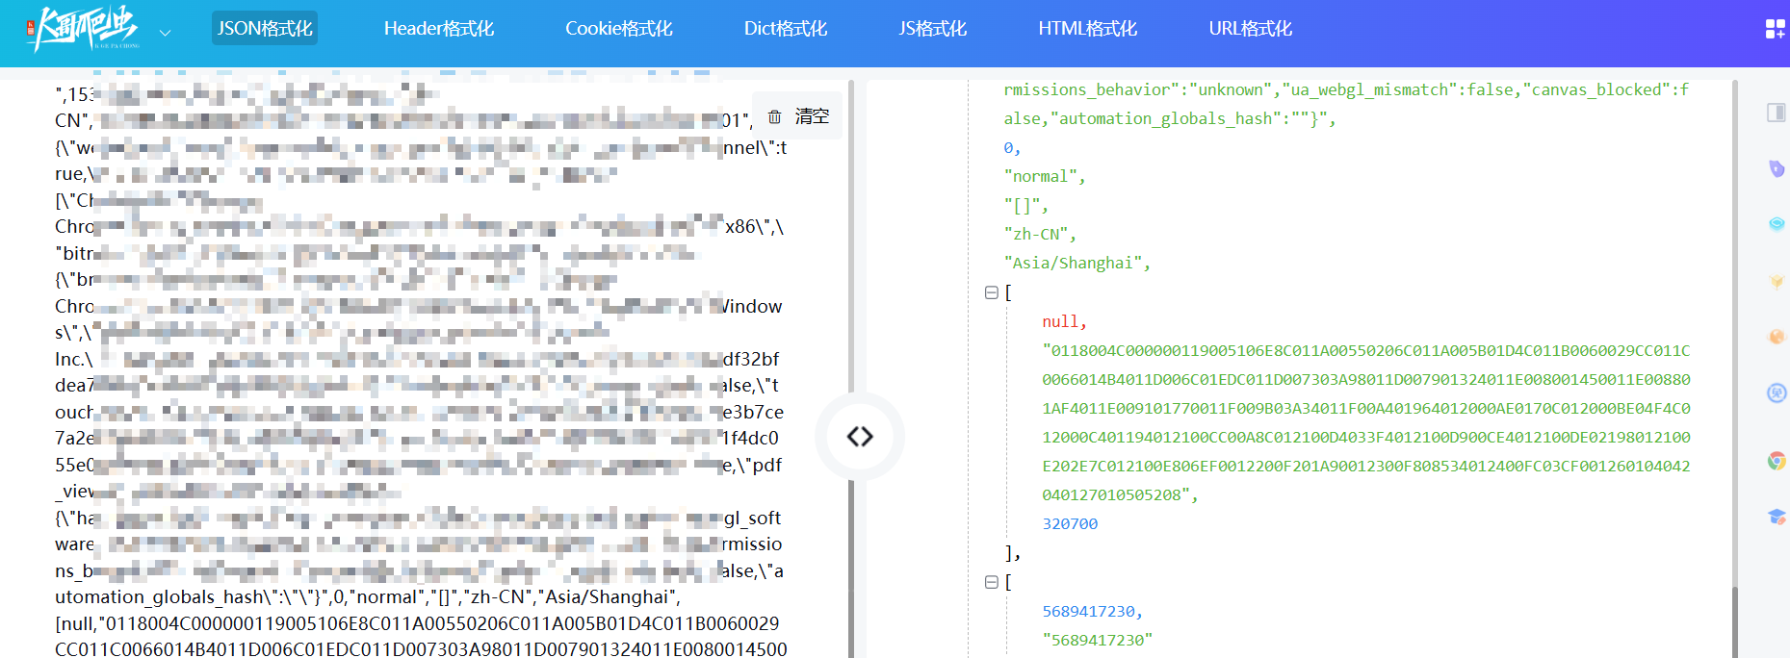Click the blue circular badge icon in sidebar
Viewport: 1790px width, 658px height.
[x=1777, y=392]
